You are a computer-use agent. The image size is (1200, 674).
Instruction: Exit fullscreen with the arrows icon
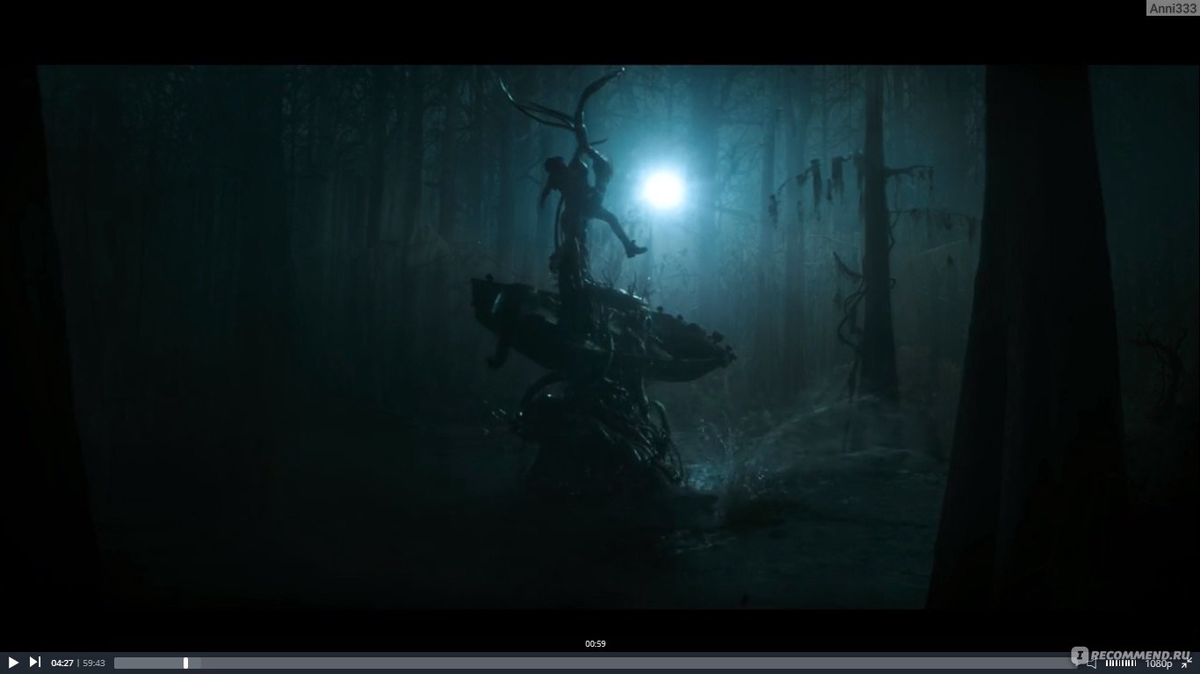pyautogui.click(x=1185, y=663)
